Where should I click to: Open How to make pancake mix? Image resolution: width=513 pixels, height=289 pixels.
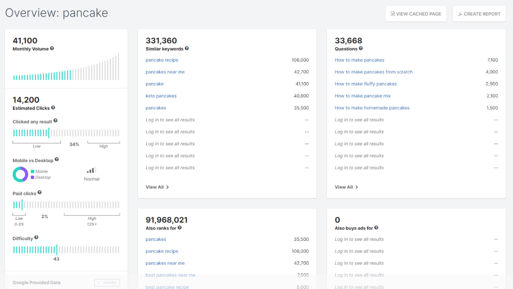click(x=363, y=96)
